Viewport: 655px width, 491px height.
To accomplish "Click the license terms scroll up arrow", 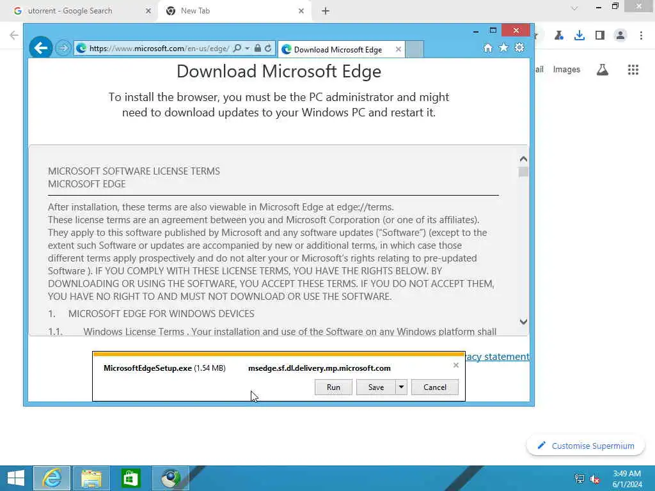I will [523, 159].
